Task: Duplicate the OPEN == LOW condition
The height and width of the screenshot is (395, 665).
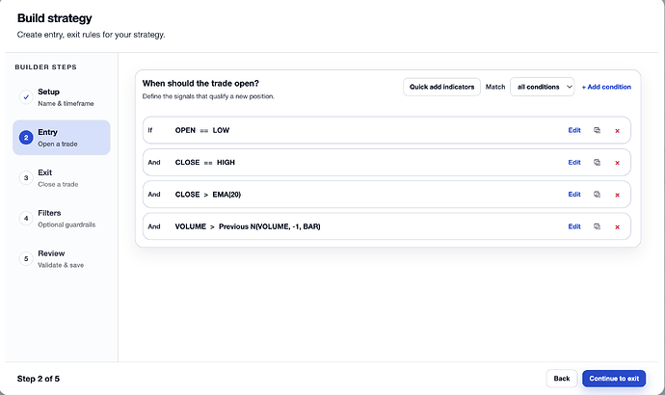Action: pos(597,130)
